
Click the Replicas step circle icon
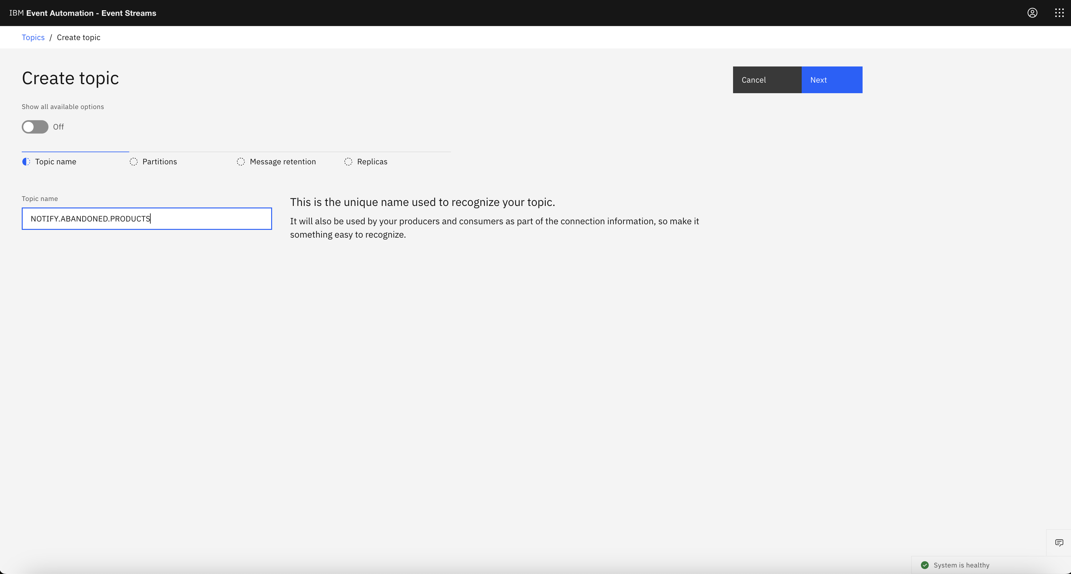click(348, 162)
